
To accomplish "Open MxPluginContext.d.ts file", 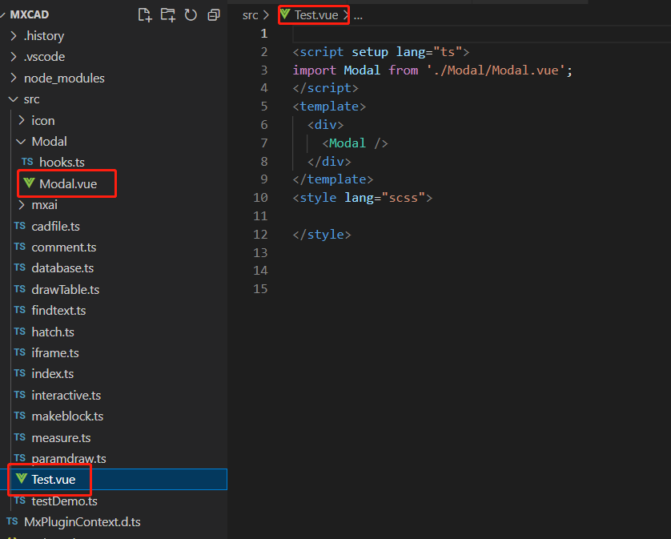I will tap(82, 522).
